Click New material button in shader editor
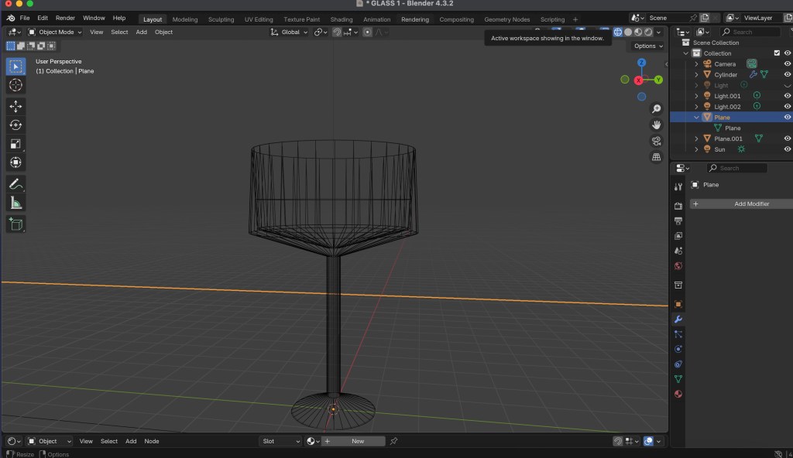This screenshot has width=793, height=458. pos(357,441)
